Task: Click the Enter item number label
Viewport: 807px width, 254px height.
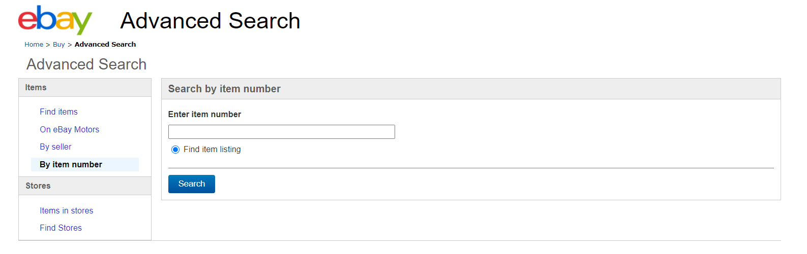Action: (204, 115)
